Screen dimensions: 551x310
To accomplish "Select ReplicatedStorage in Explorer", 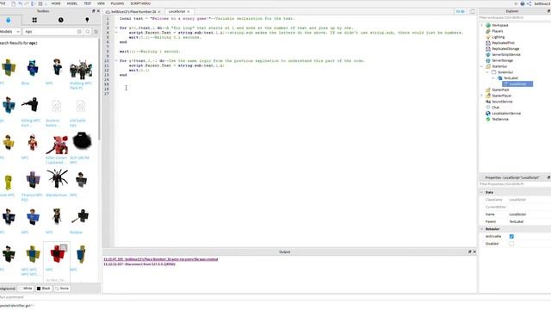I will click(x=505, y=48).
